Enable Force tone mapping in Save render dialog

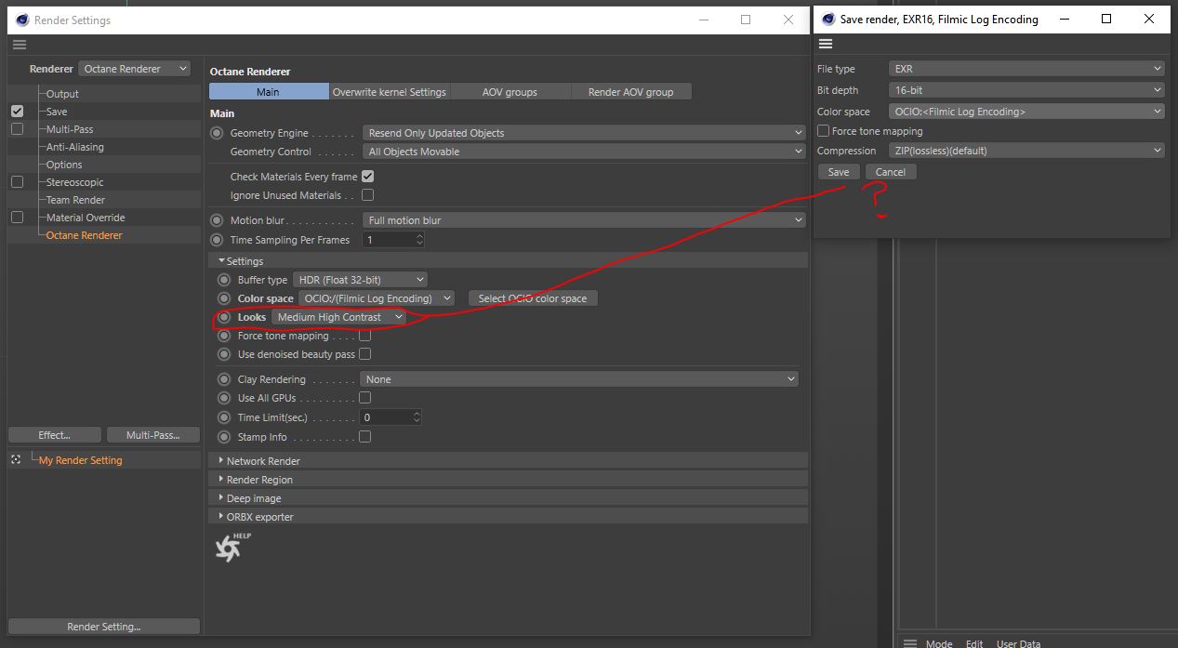click(x=823, y=131)
